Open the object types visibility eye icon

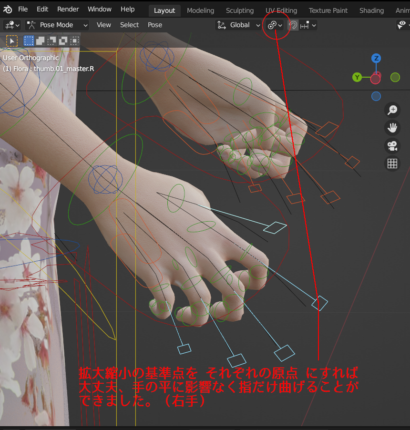[x=402, y=25]
